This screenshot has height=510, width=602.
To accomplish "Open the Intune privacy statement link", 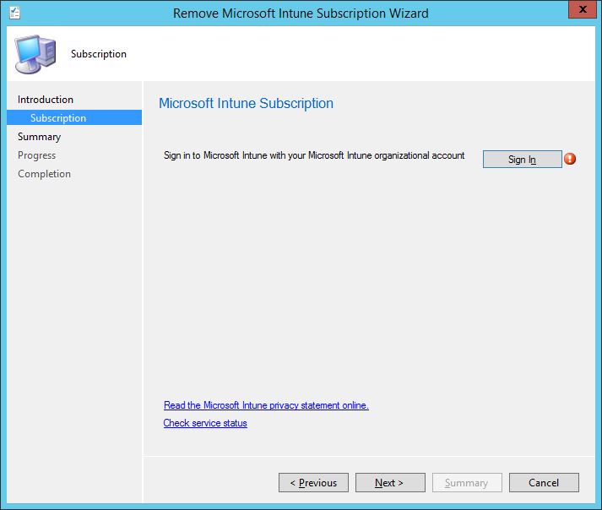I will (266, 405).
